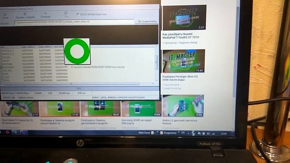
Task: Click the scatter file path field
Action: [x=74, y=22]
